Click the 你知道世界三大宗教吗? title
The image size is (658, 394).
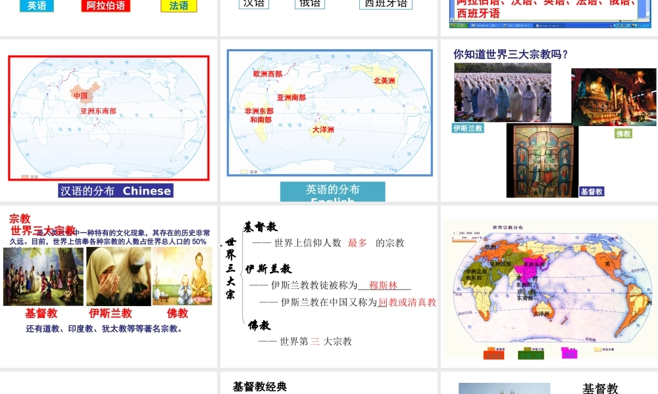pos(511,55)
